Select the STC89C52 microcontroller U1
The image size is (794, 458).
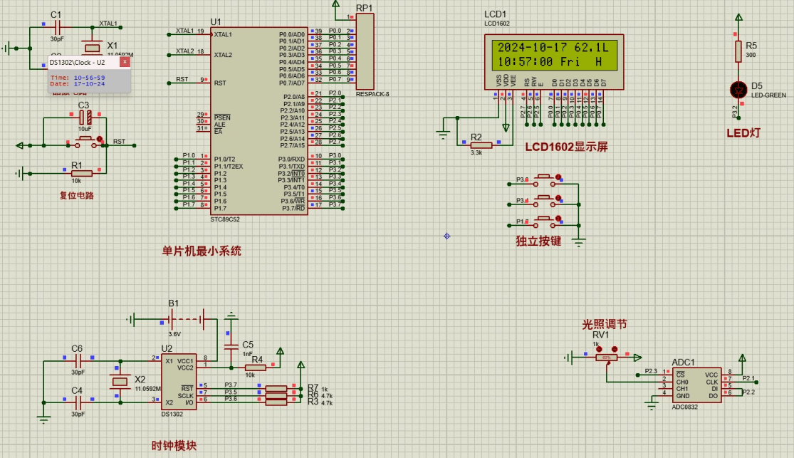tap(259, 121)
